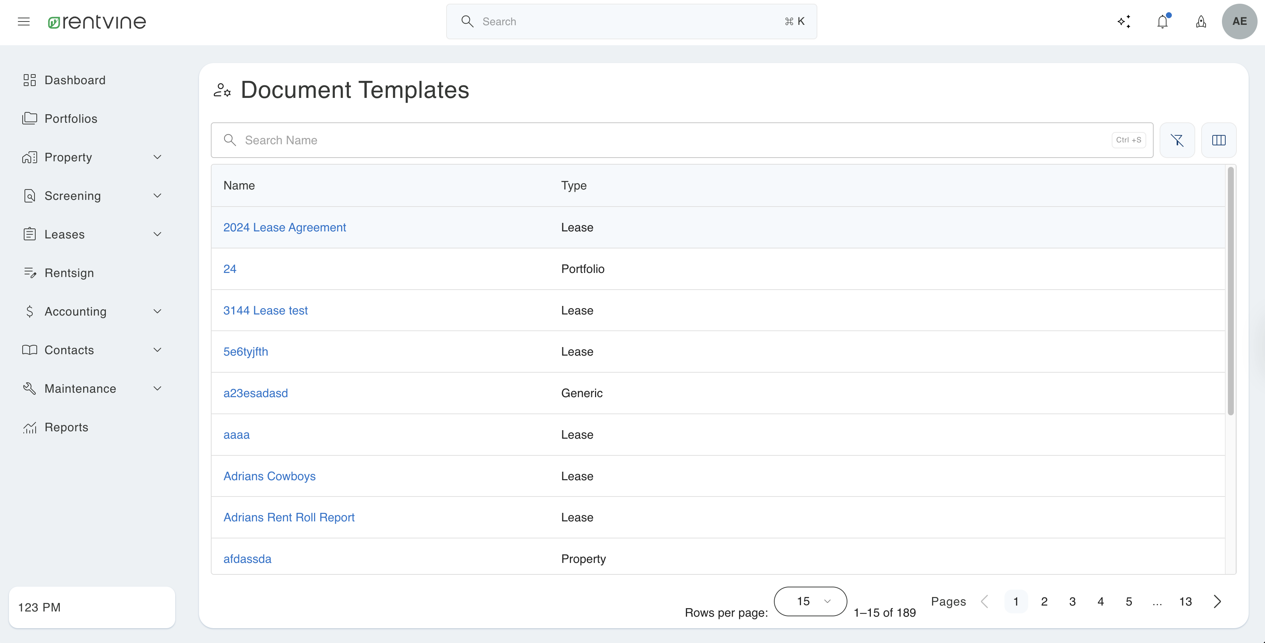Open the aaaa template

[236, 435]
